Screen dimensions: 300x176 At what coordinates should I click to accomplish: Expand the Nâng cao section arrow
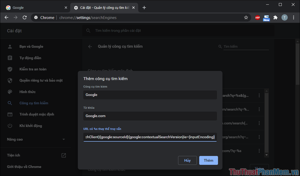64,139
